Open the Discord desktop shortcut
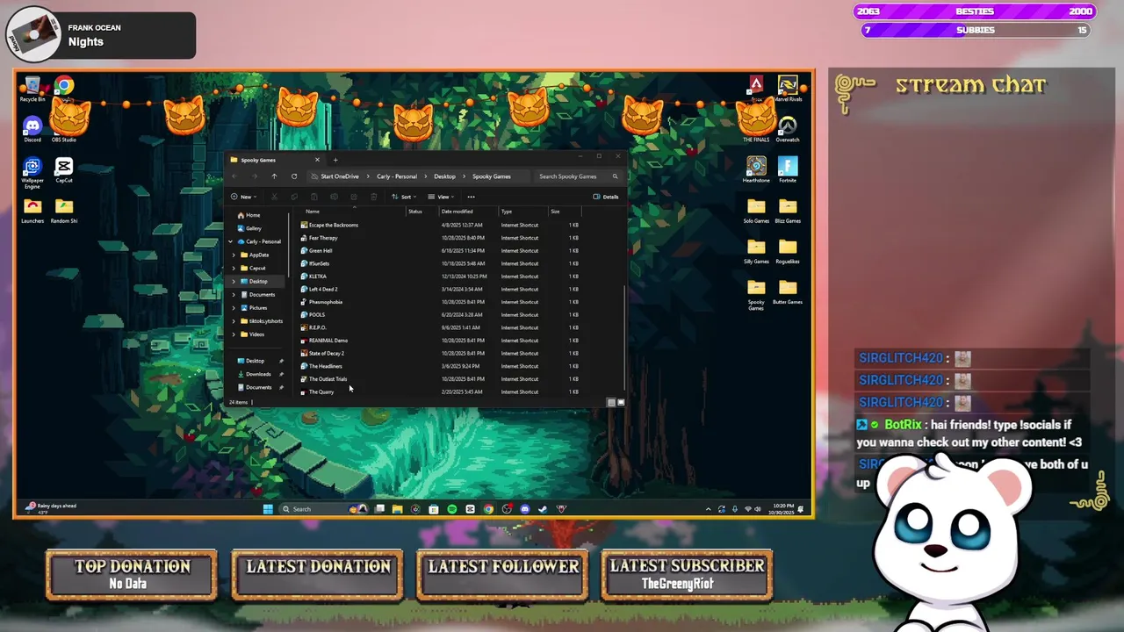The width and height of the screenshot is (1124, 632). click(x=32, y=129)
